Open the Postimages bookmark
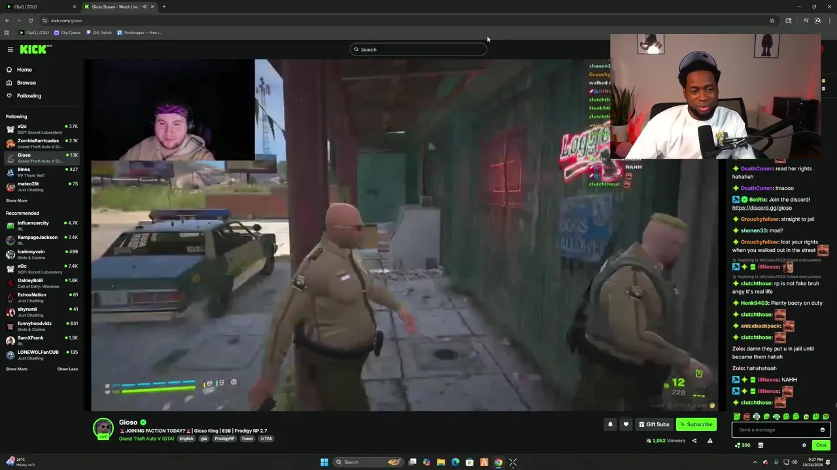This screenshot has height=470, width=837. [139, 32]
